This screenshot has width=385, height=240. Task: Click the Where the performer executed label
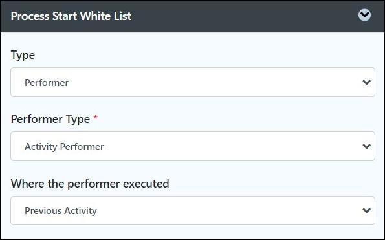pyautogui.click(x=90, y=184)
